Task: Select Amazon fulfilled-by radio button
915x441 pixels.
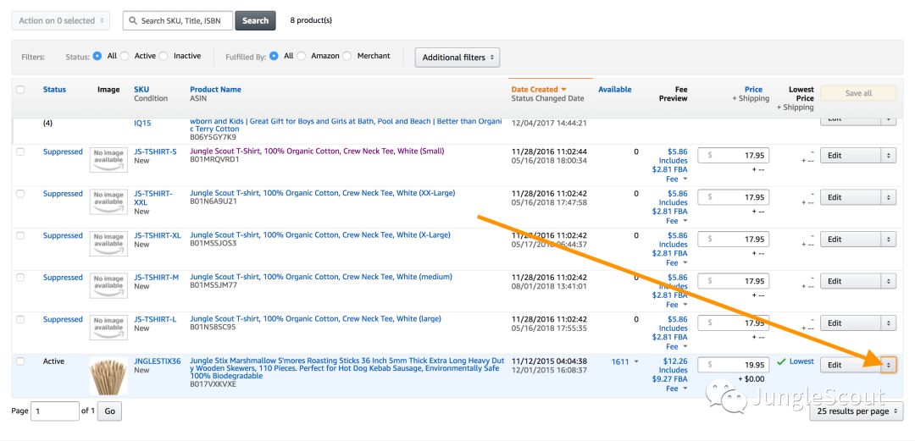Action: [302, 56]
